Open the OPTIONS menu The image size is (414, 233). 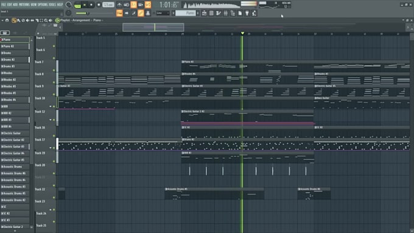43,4
